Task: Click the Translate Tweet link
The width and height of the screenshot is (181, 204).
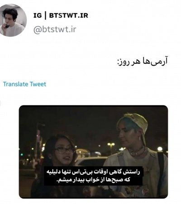Action: pos(24,84)
